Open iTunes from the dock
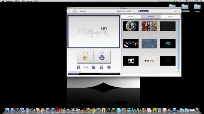 point(53,110)
